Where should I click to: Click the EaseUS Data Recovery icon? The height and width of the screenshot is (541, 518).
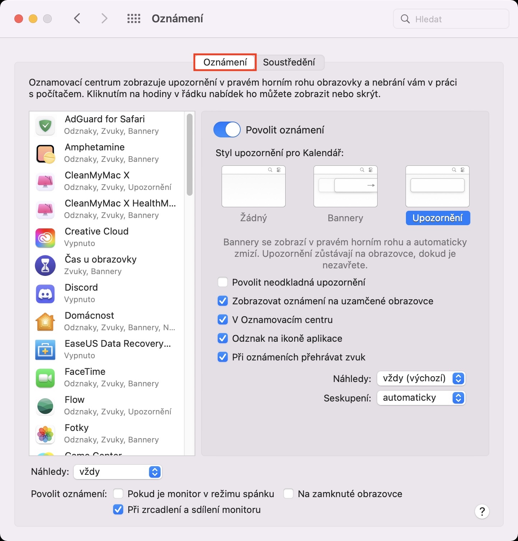45,350
